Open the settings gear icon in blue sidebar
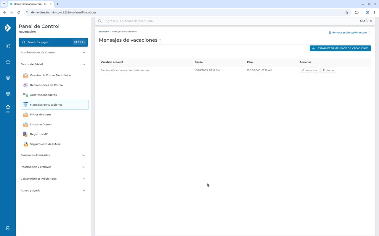Viewport: 379px width, 236px height. pos(8,94)
